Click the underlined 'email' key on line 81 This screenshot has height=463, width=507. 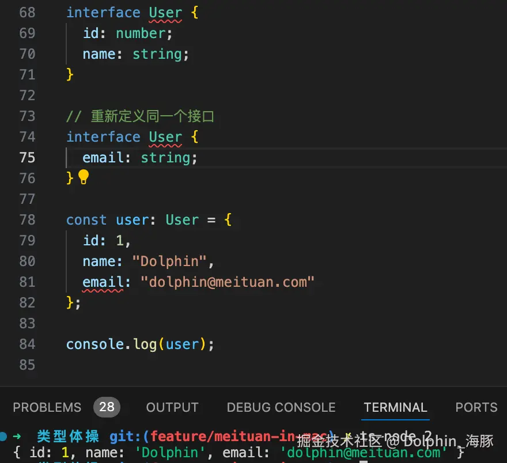click(x=103, y=282)
